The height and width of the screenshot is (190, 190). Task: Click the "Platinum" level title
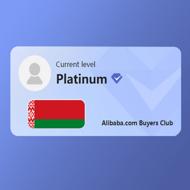[81, 79]
